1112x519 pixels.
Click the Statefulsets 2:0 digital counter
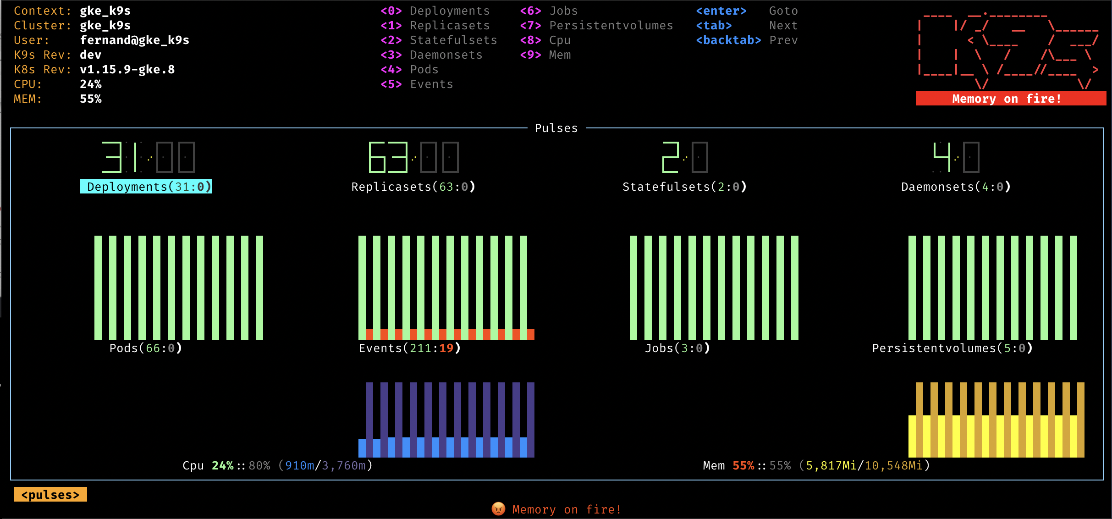point(685,157)
